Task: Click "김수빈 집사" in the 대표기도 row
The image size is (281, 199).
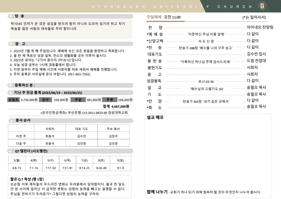Action: [256, 54]
